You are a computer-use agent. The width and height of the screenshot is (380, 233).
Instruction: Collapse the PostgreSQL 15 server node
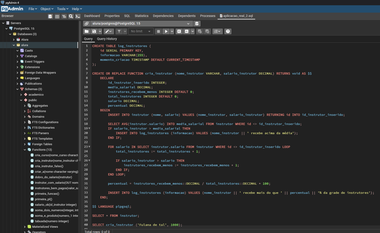point(7,29)
